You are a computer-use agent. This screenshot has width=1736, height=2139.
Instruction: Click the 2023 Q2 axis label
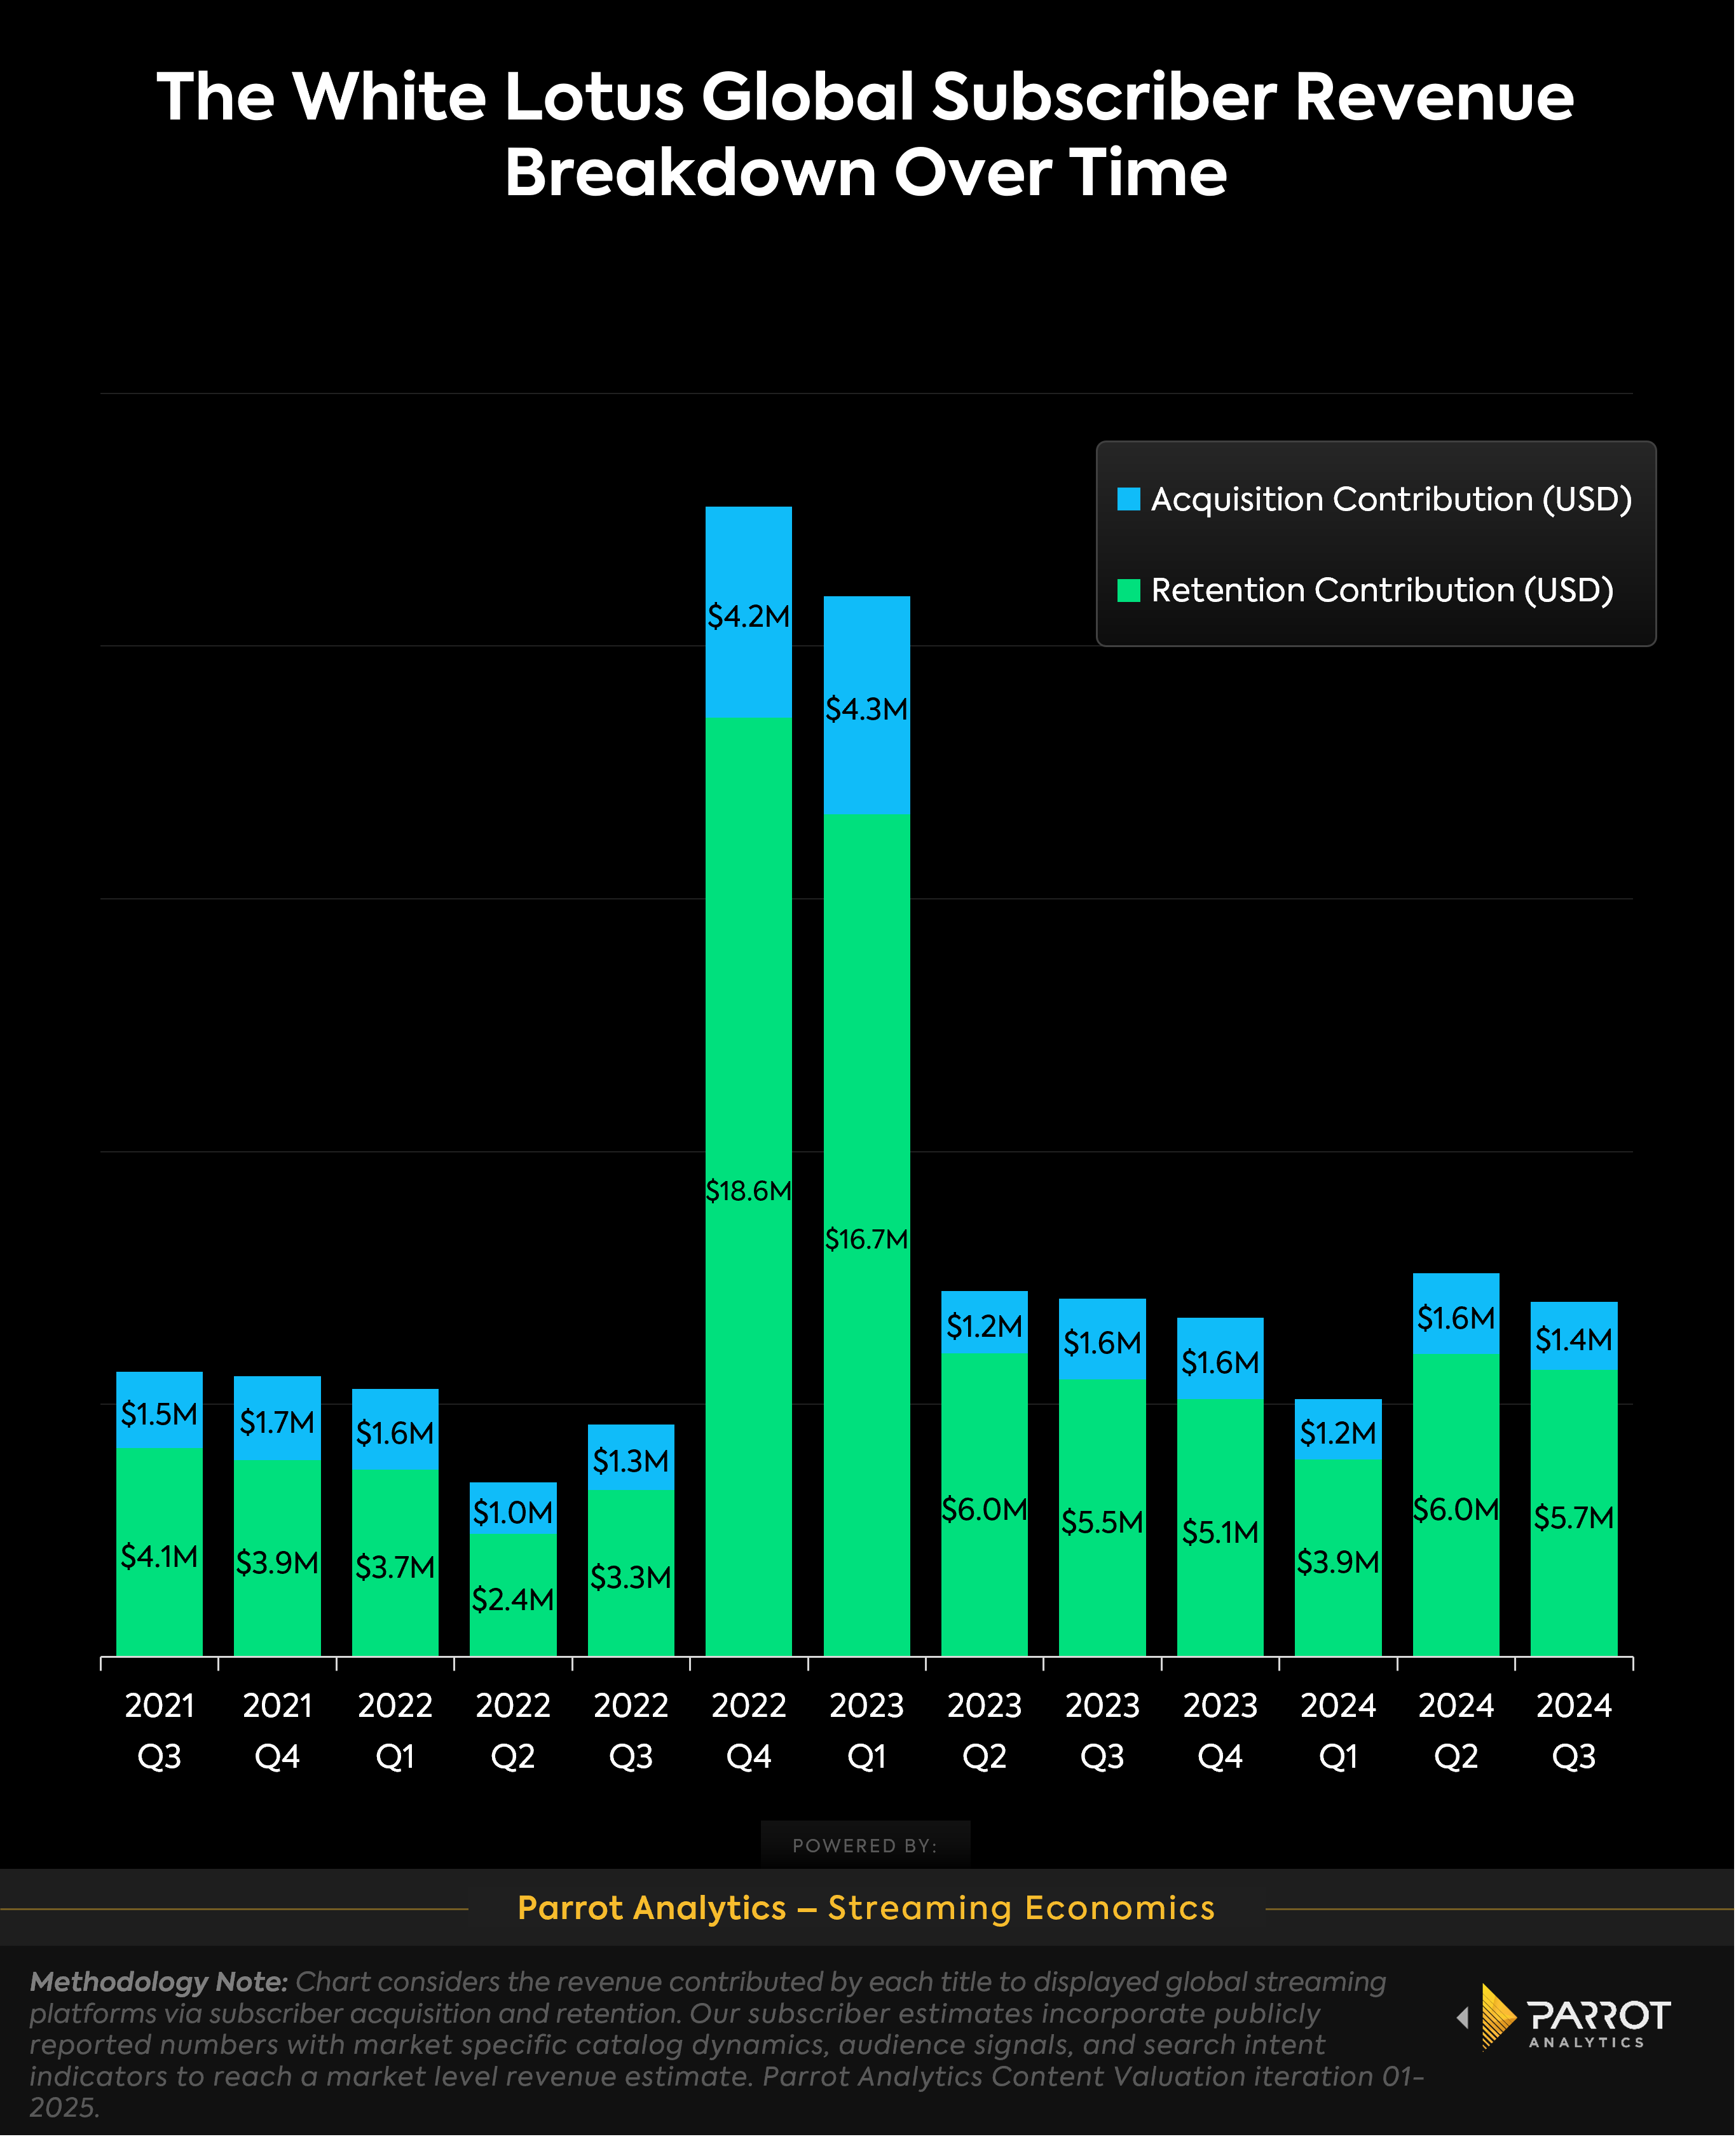984,1731
